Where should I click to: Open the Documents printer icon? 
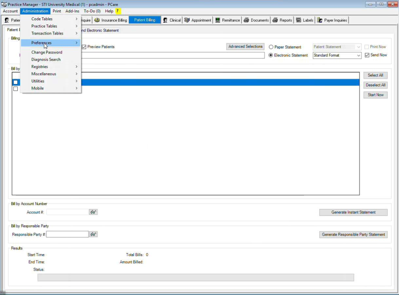246,20
